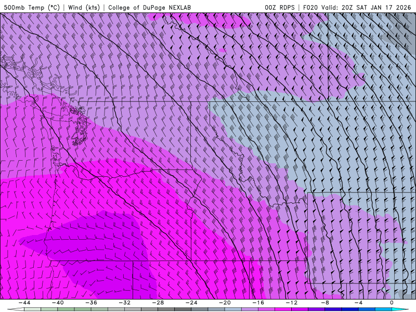Click 'College of DuPage NEXLAB' header text
The width and height of the screenshot is (416, 312).
click(x=149, y=7)
